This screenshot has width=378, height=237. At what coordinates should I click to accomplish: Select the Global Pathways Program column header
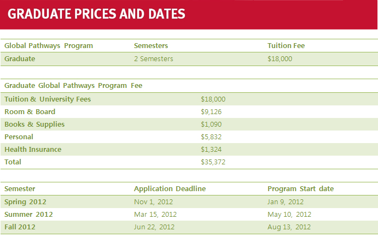(49, 46)
